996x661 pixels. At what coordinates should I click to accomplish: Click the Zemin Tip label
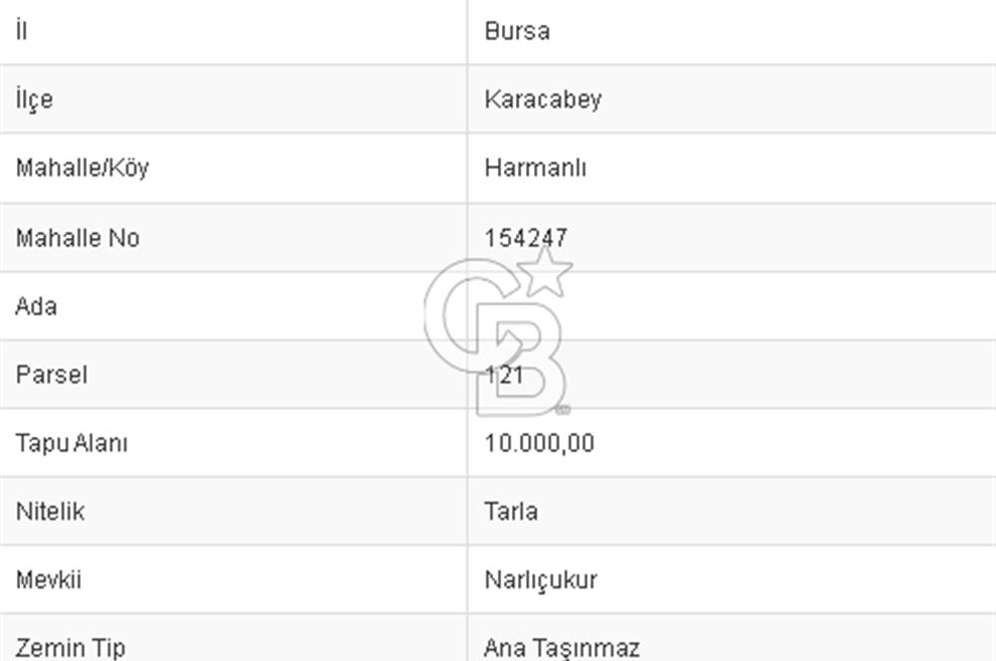coord(70,648)
